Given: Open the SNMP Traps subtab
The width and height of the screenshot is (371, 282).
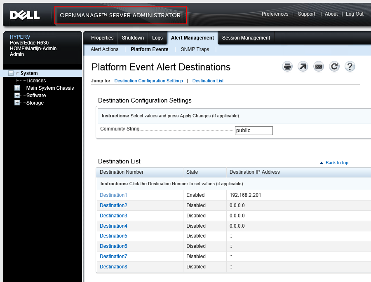Looking at the screenshot, I should click(195, 49).
